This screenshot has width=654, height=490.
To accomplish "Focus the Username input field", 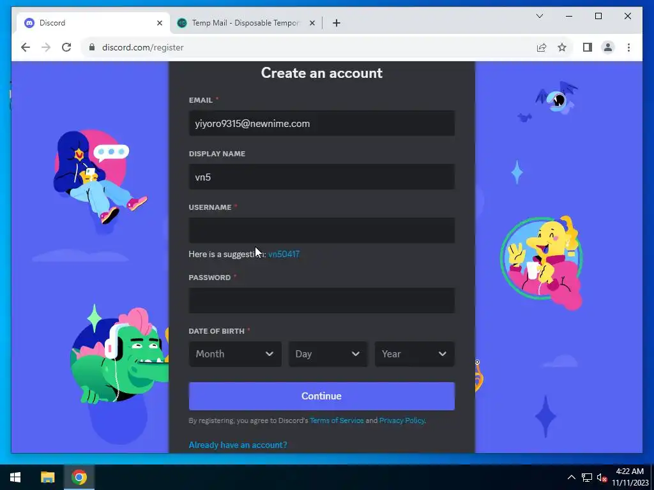I will [x=322, y=230].
